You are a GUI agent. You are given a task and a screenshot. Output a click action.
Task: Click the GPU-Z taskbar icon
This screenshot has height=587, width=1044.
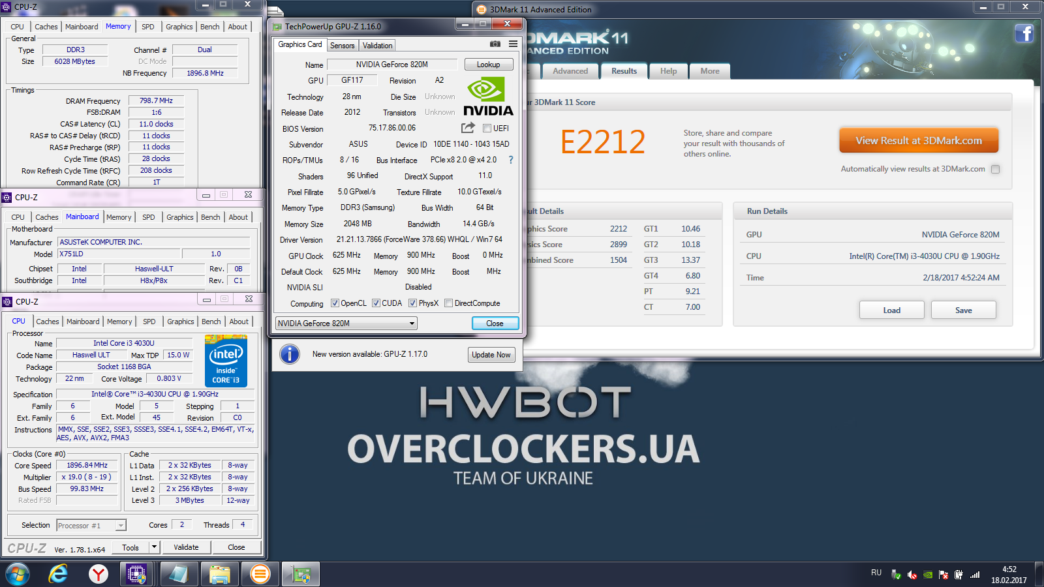click(x=301, y=574)
